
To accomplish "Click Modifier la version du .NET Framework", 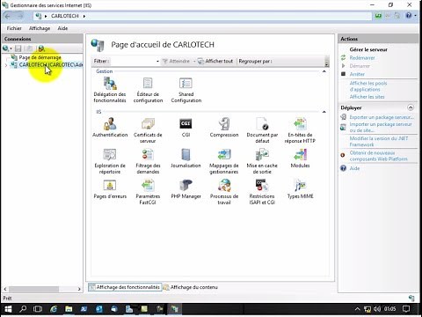I will point(379,142).
